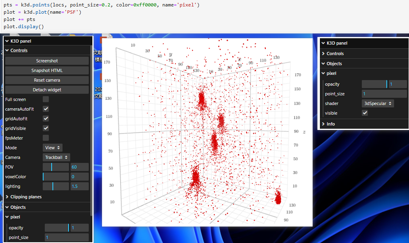Expand Controls in the right K3D panel
Viewport: 409px width, 243px height.
point(323,54)
